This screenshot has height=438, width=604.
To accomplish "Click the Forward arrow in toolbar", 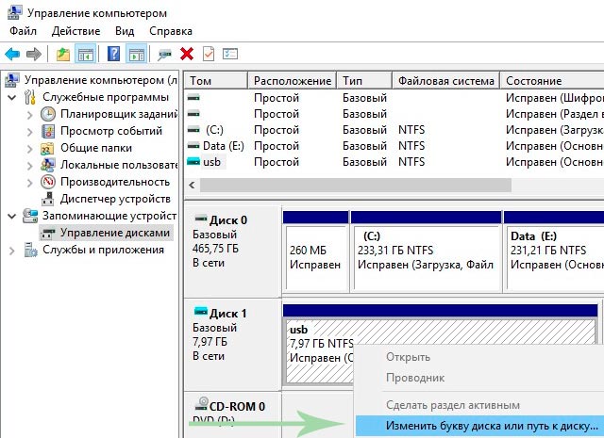I will [x=34, y=54].
